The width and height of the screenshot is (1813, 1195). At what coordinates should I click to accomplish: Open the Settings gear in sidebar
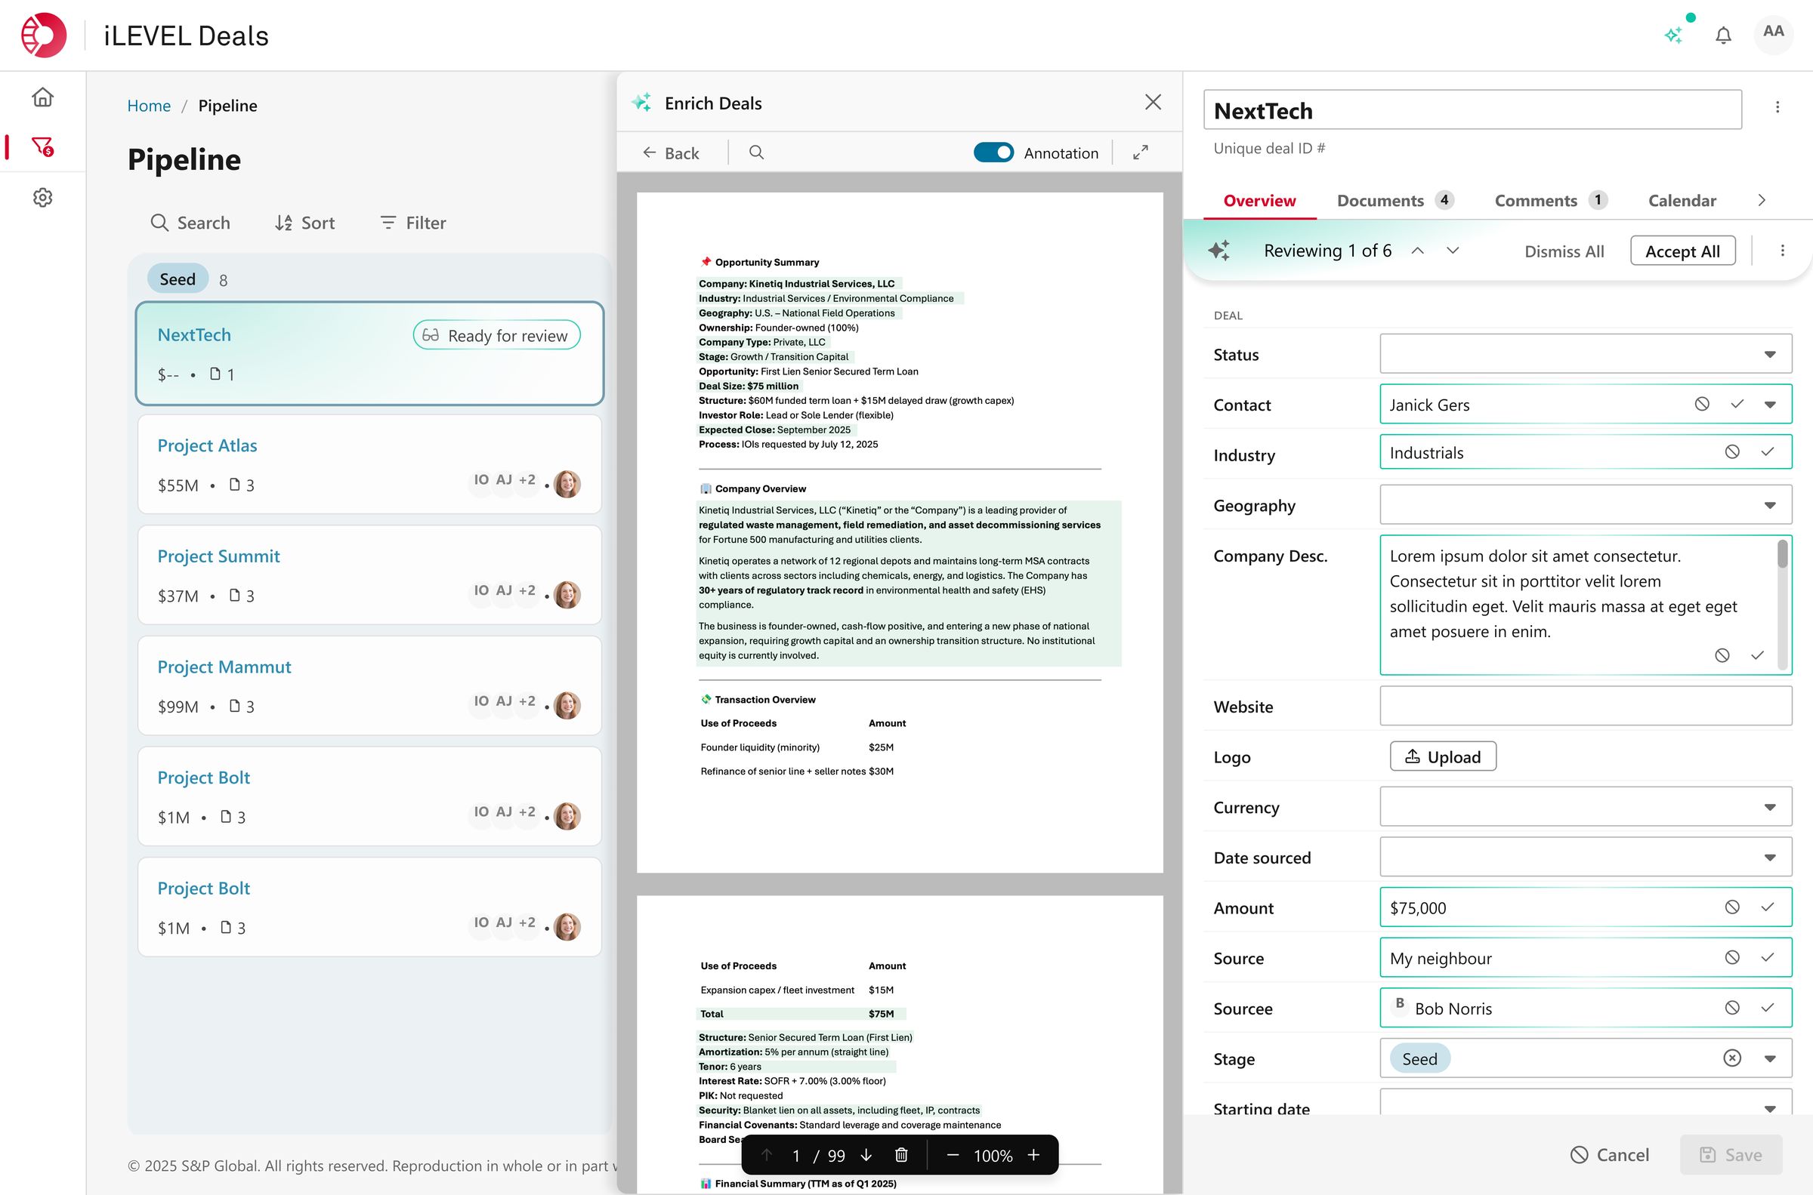pos(43,197)
